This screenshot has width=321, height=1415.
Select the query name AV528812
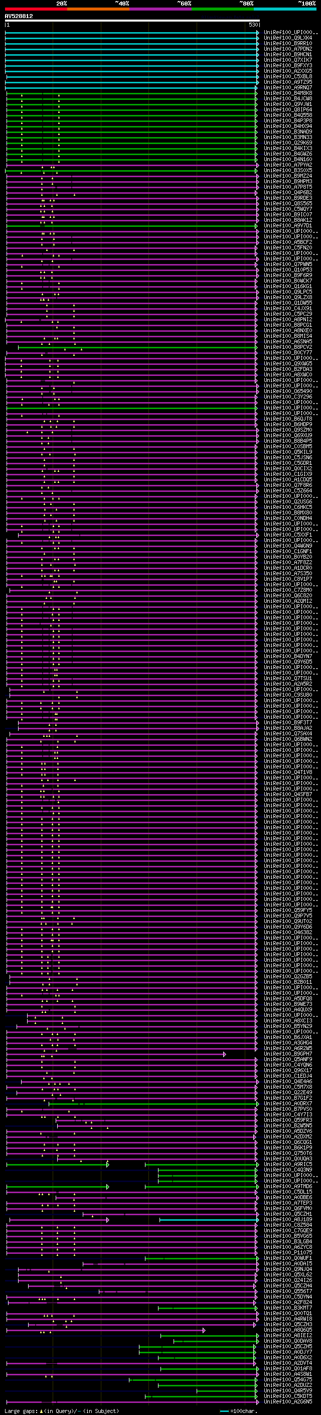point(19,16)
